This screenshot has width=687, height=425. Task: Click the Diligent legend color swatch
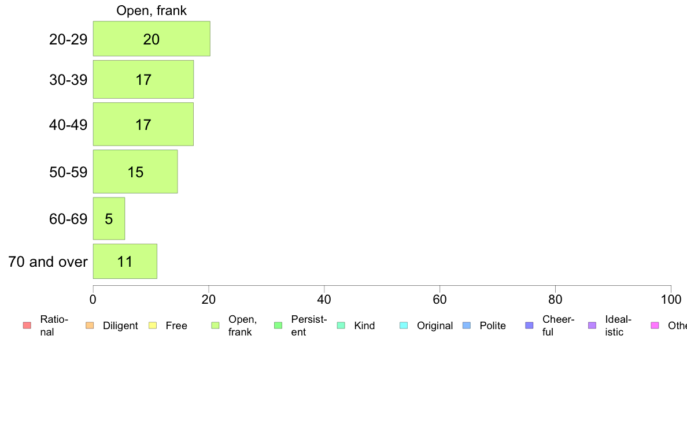[x=90, y=325]
